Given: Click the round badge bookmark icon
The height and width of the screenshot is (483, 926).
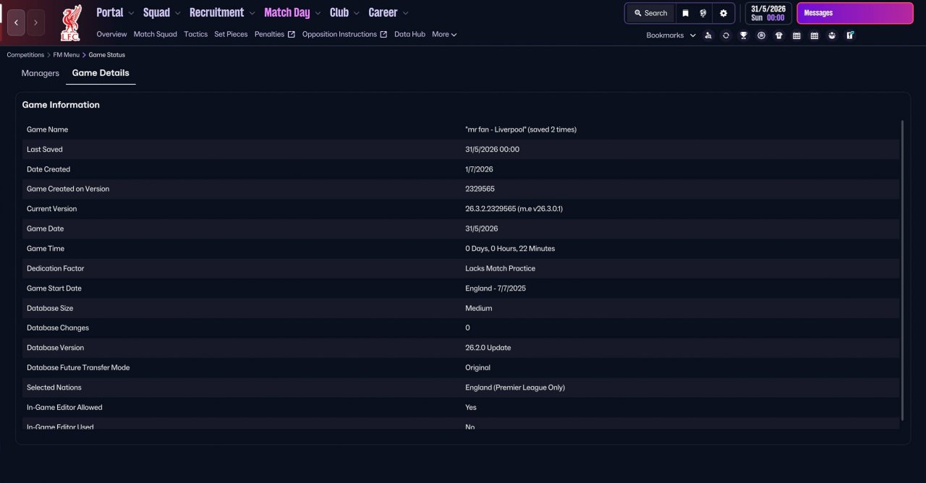Looking at the screenshot, I should coord(761,35).
